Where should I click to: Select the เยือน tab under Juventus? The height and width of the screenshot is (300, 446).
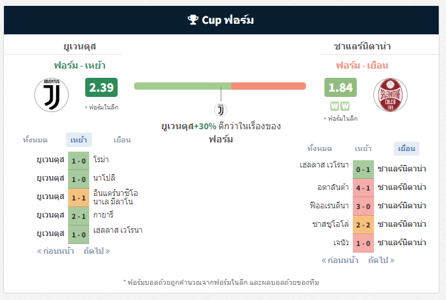tap(122, 140)
